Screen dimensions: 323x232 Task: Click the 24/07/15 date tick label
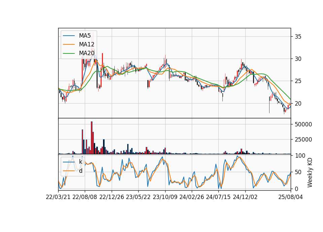(x=218, y=197)
